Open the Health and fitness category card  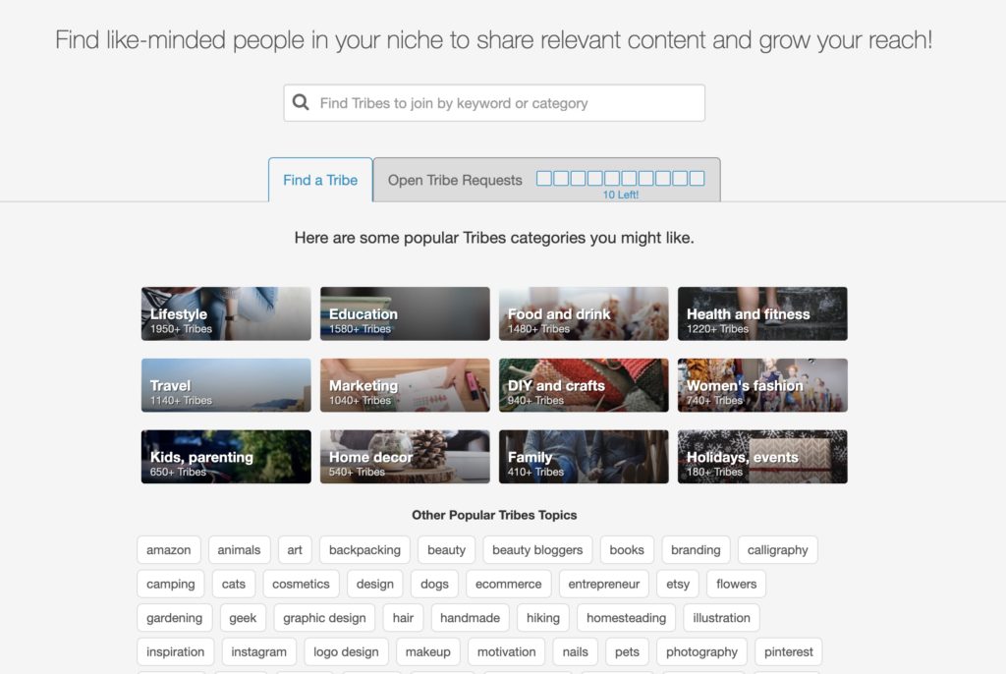pos(762,313)
